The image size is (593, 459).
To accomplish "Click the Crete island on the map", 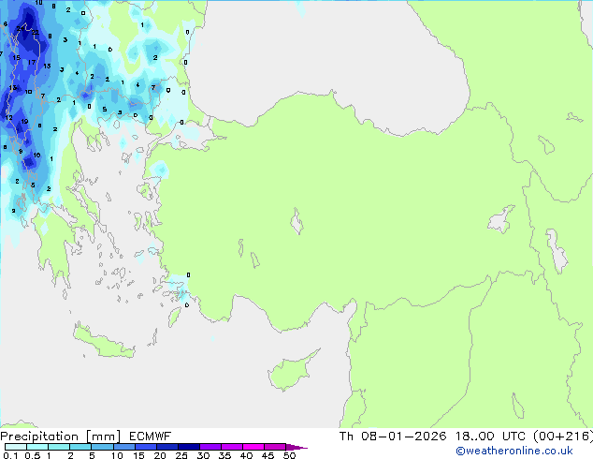I will pyautogui.click(x=103, y=343).
